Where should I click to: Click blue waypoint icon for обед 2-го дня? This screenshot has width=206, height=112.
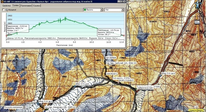click(160, 75)
